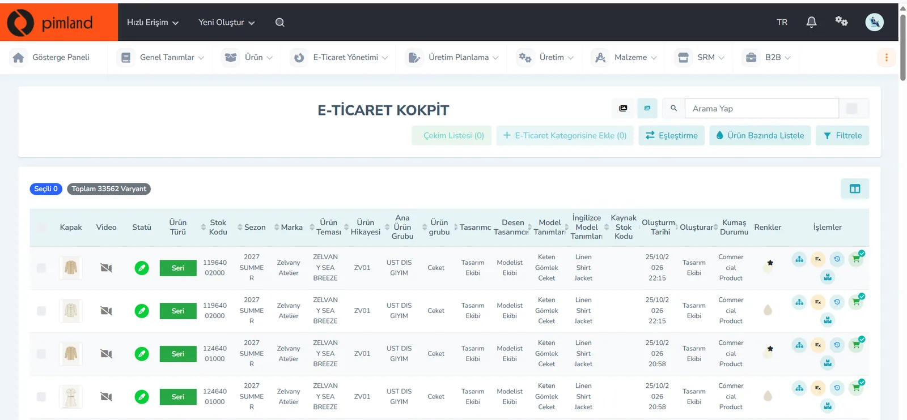The height and width of the screenshot is (420, 907).
Task: Click the beige color drop in second row
Action: click(x=768, y=310)
